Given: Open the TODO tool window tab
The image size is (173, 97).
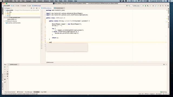Looking at the screenshot, I should 44,92.
